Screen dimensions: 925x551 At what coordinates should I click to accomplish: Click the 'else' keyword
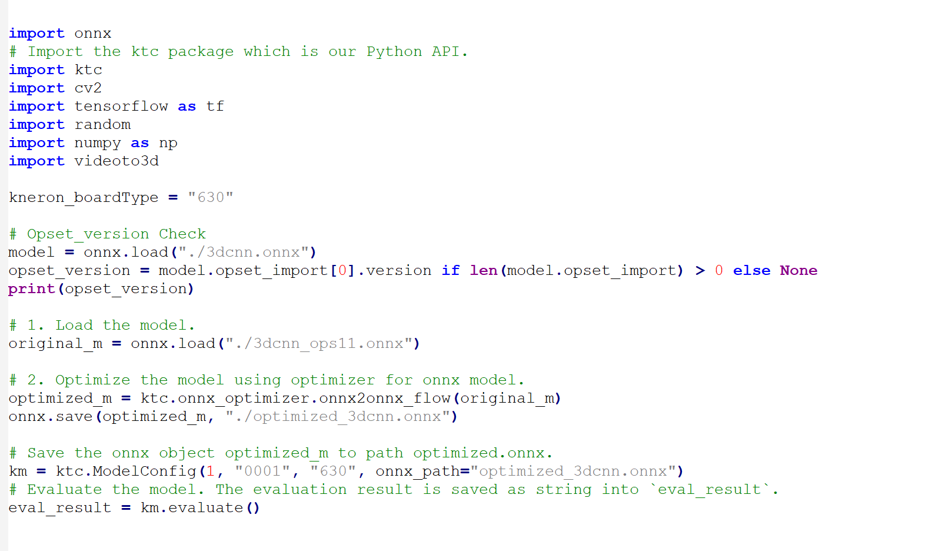coord(751,271)
